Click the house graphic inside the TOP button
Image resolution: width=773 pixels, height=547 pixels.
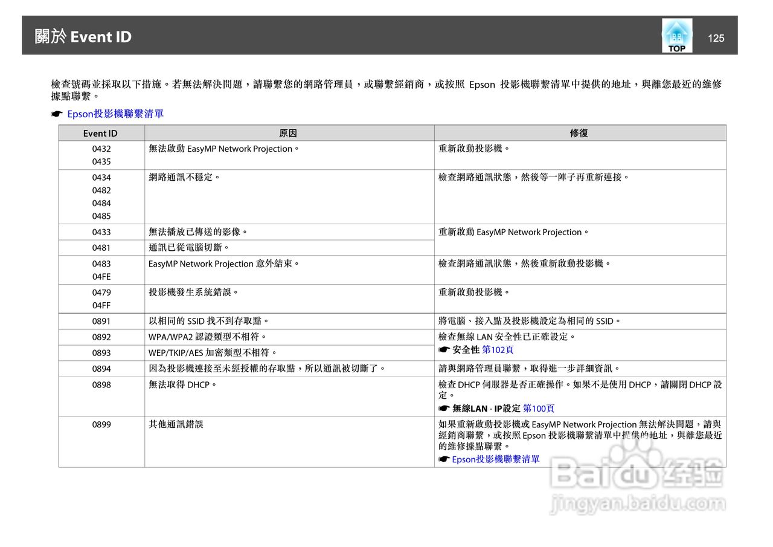pyautogui.click(x=676, y=31)
